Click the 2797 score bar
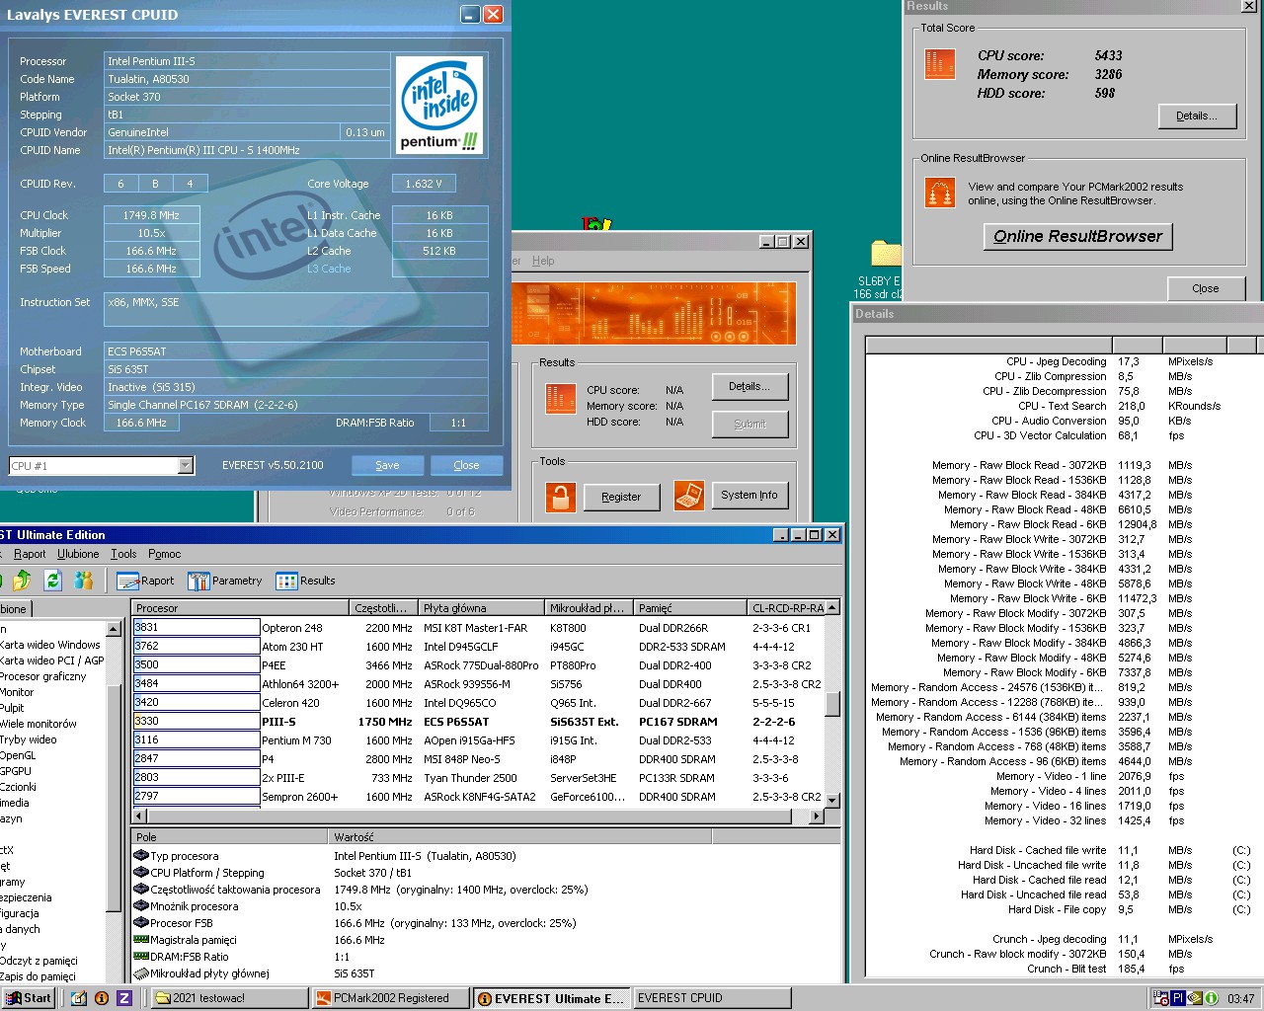This screenshot has height=1011, width=1264. click(197, 796)
